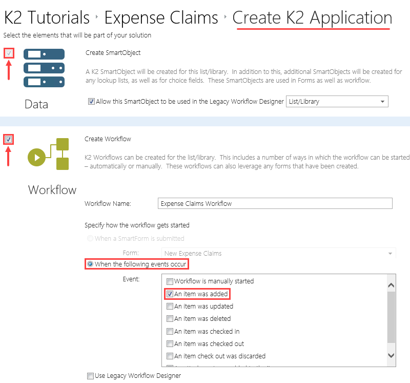Enable the 'An item was checked in' event
Image resolution: width=410 pixels, height=383 pixels.
point(170,331)
